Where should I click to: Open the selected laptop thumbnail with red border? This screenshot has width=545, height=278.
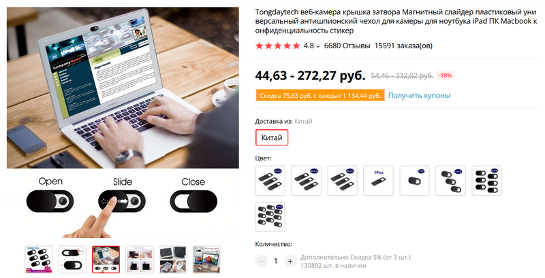pyautogui.click(x=106, y=260)
